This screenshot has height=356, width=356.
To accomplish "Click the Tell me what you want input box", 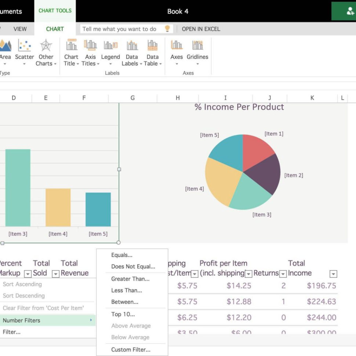I will pos(121,29).
